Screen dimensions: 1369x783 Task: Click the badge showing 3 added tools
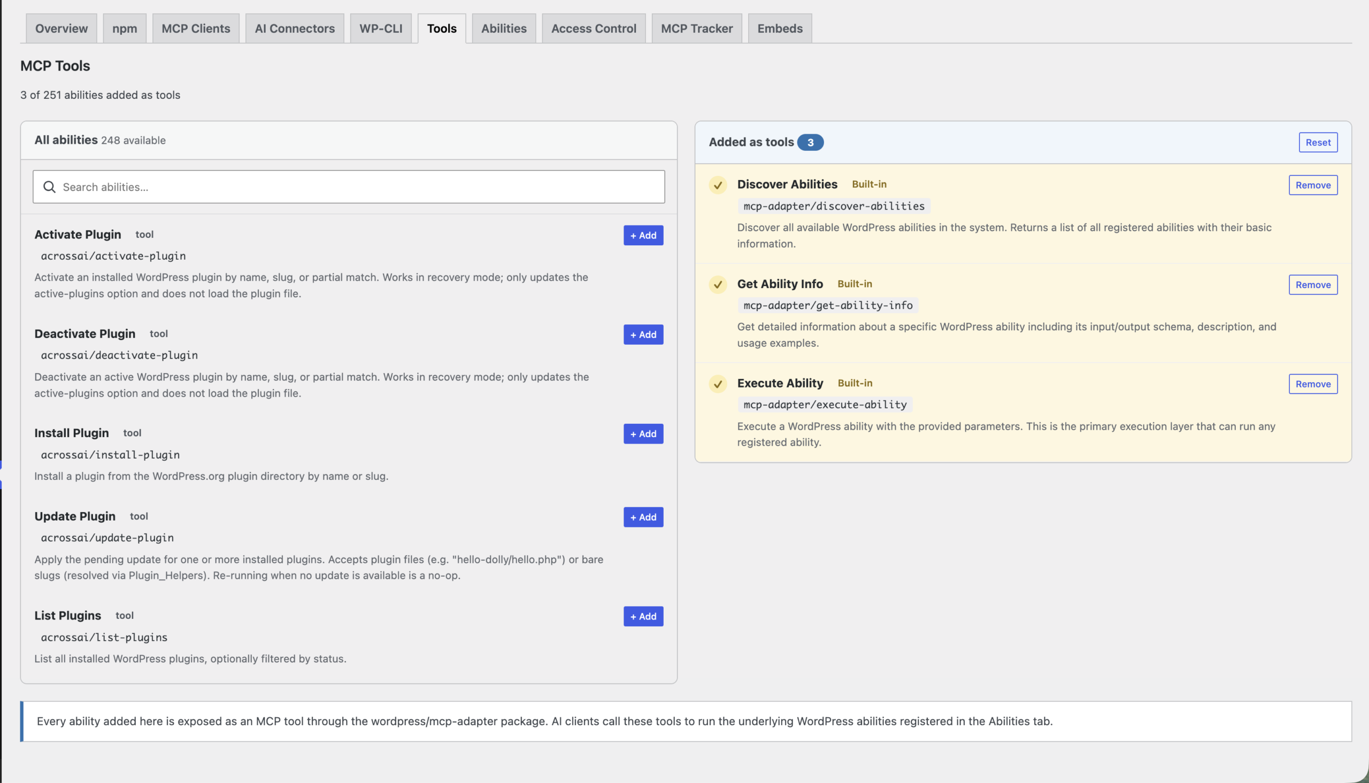click(x=810, y=143)
